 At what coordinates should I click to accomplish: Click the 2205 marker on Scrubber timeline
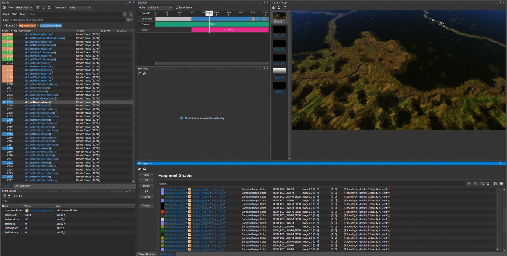[x=209, y=13]
